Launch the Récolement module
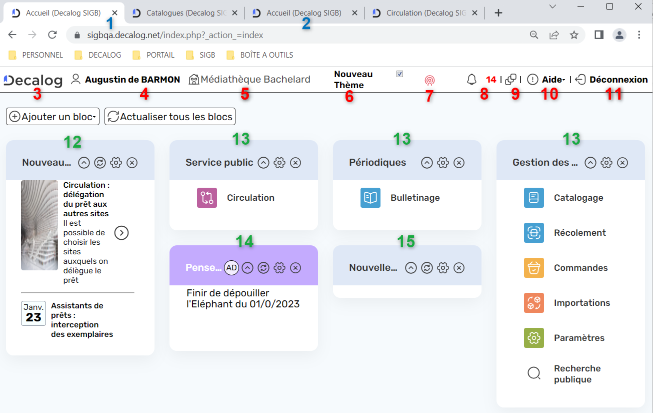The height and width of the screenshot is (413, 653). 565,233
